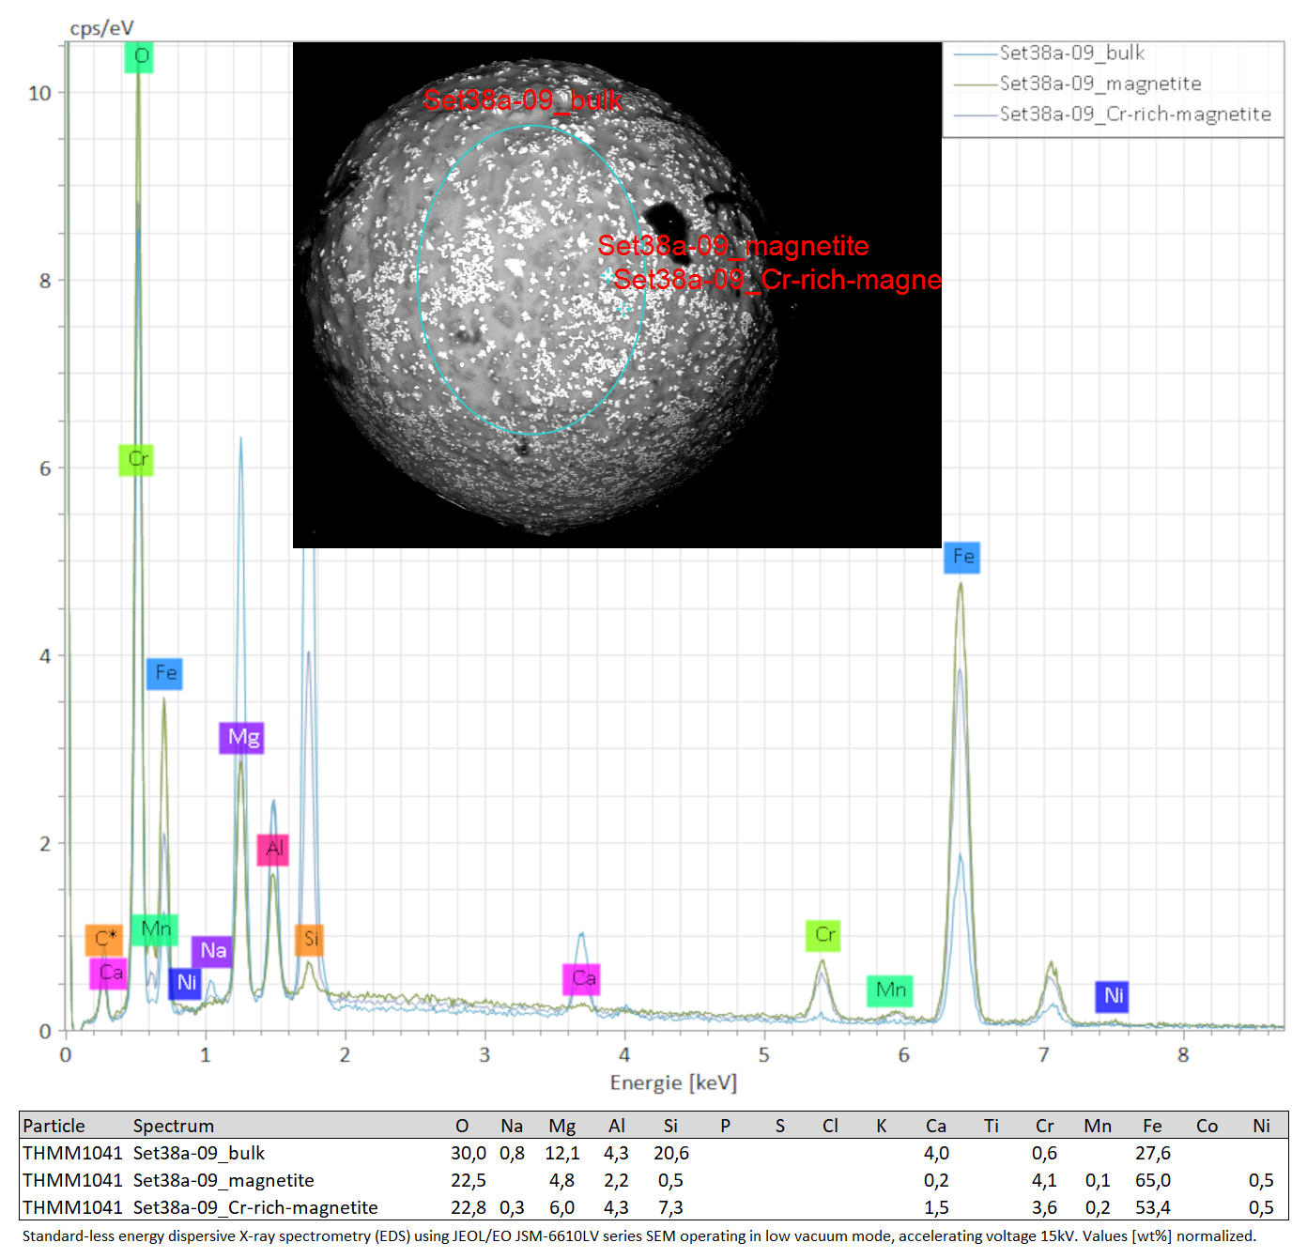Click the Si column header in the table
The width and height of the screenshot is (1307, 1258).
pos(670,1126)
